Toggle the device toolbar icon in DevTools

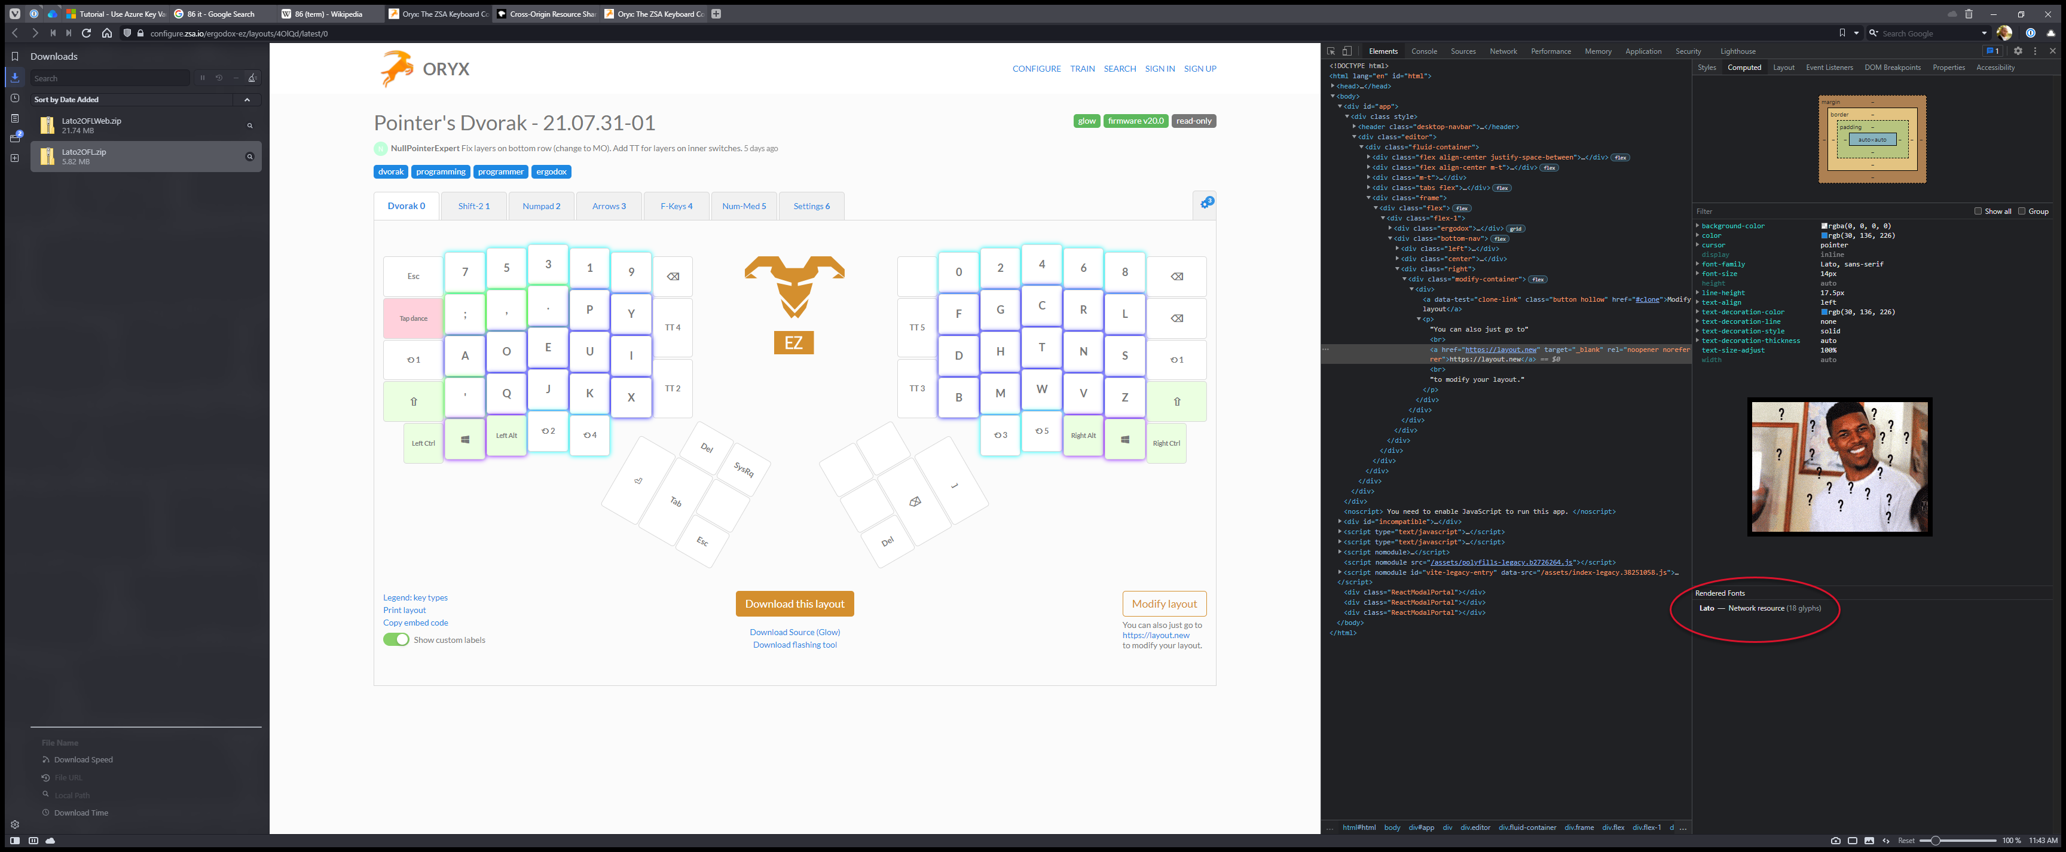point(1347,51)
